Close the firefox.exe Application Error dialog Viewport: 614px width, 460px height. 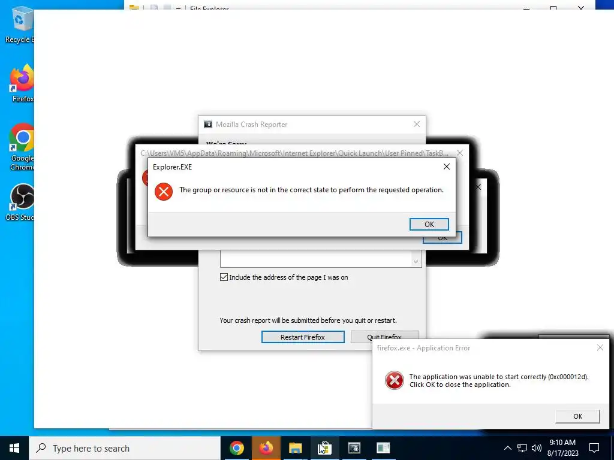click(x=600, y=347)
